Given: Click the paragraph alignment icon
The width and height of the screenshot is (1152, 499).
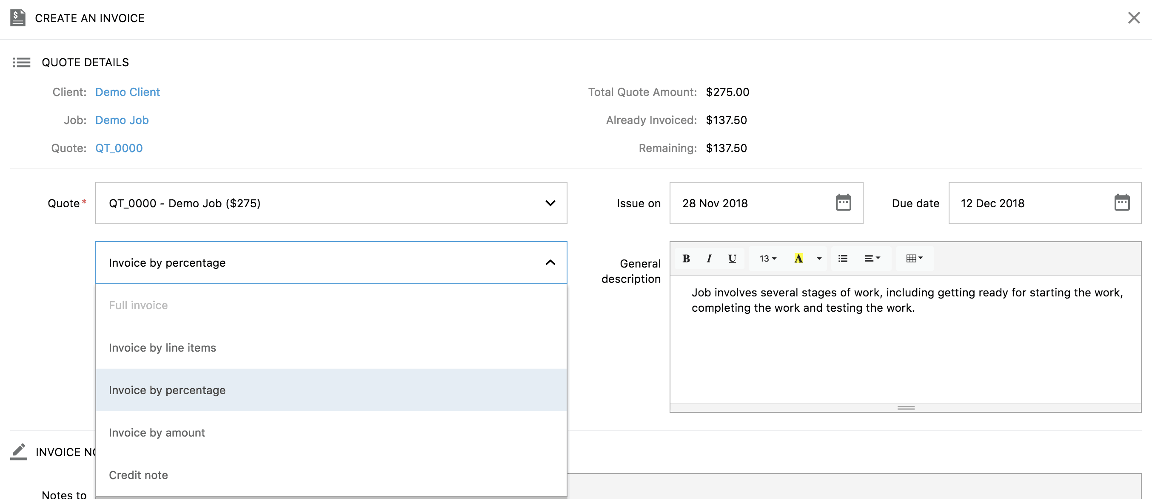Looking at the screenshot, I should 872,259.
